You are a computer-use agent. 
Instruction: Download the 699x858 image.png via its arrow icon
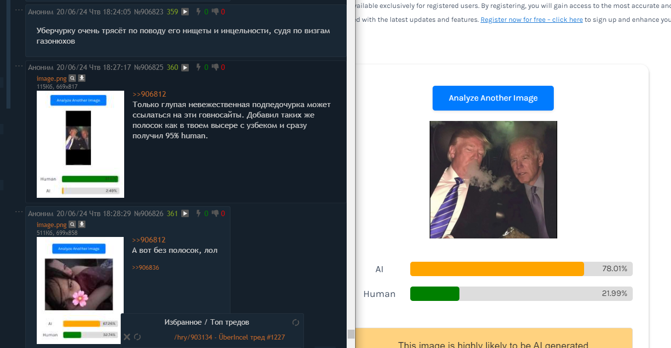pos(82,225)
